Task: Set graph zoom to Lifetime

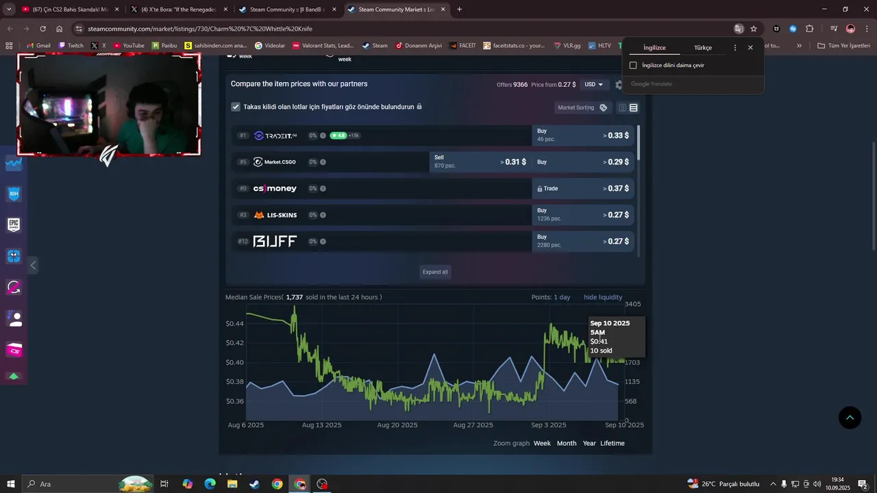Action: tap(613, 443)
